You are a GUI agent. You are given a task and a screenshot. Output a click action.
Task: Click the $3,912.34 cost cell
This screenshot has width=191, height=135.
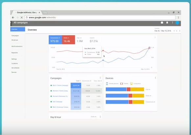76,86
